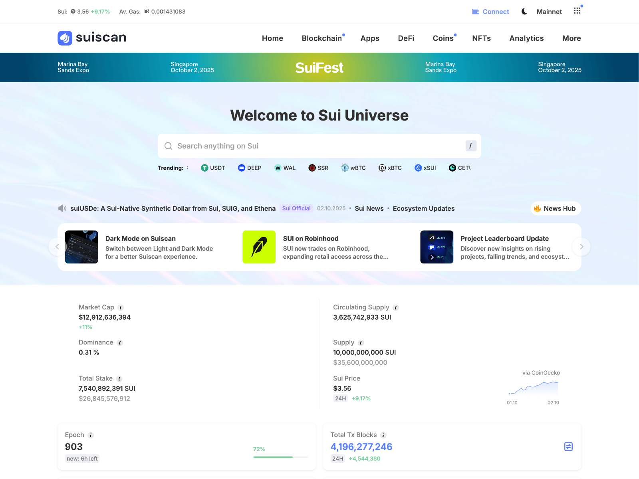Screen dimensions: 639x479
Task: Open the Apps menu
Action: coord(370,38)
